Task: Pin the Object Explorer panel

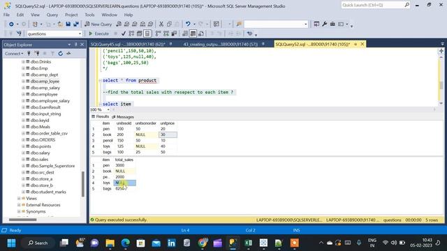Action: (x=76, y=45)
